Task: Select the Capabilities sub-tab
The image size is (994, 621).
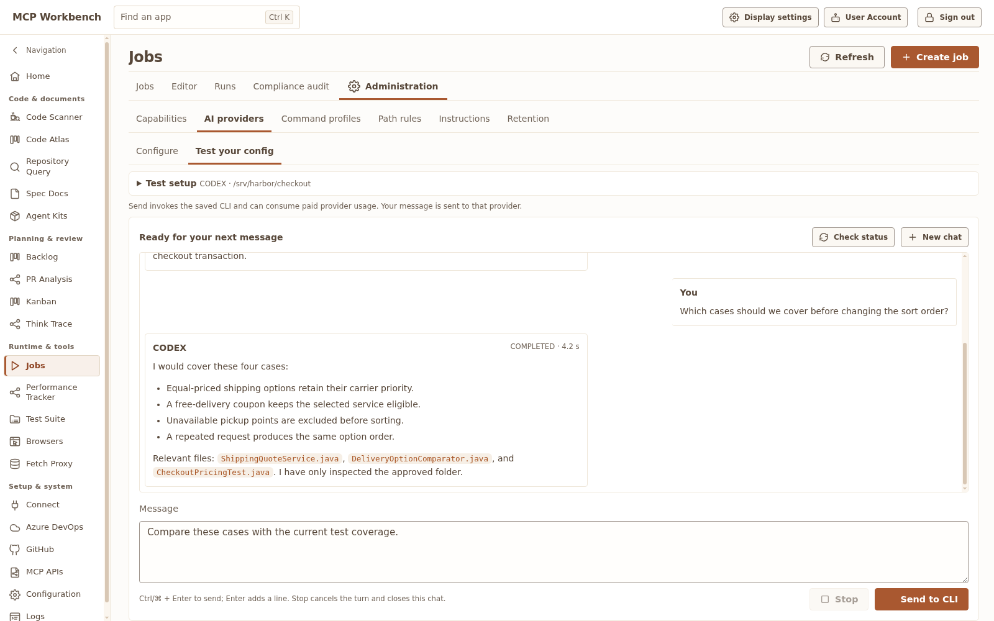Action: pyautogui.click(x=161, y=119)
